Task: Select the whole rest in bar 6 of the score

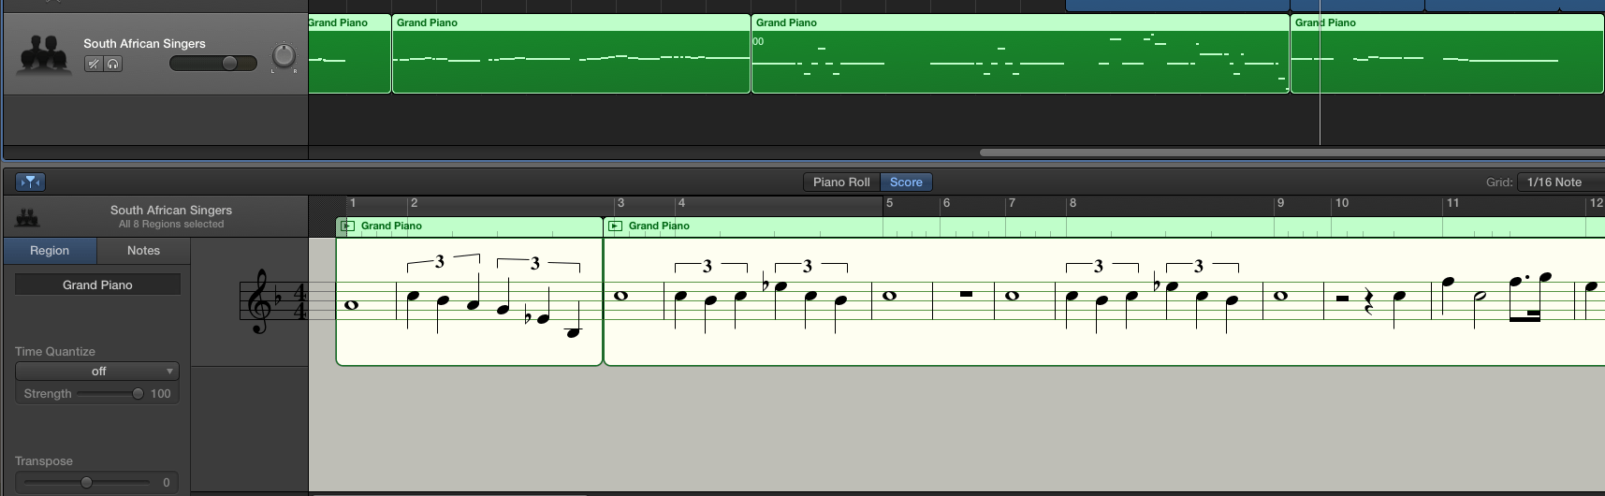Action: point(966,294)
